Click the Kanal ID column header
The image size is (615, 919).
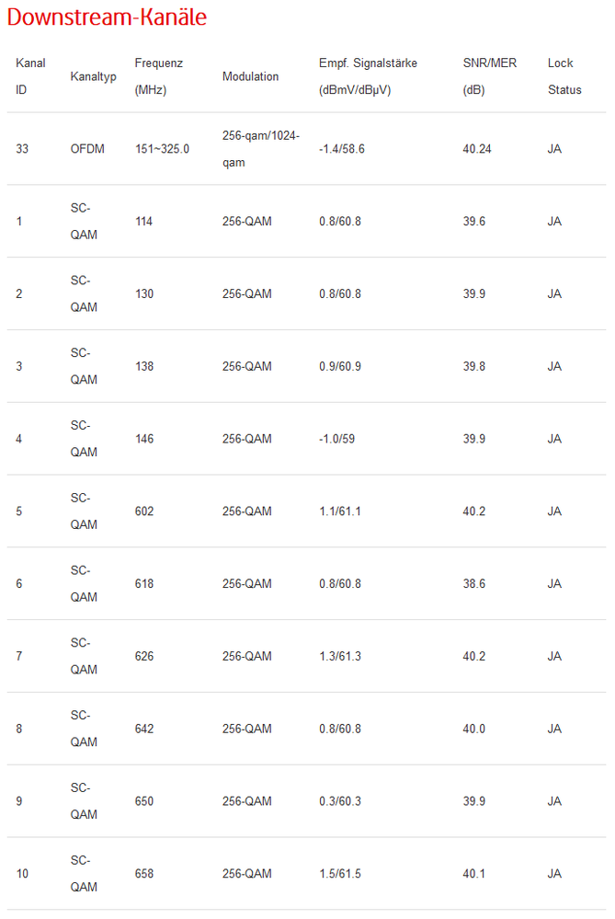[x=30, y=76]
